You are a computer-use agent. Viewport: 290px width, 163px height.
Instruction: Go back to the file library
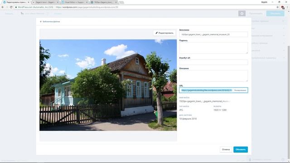coord(50,22)
